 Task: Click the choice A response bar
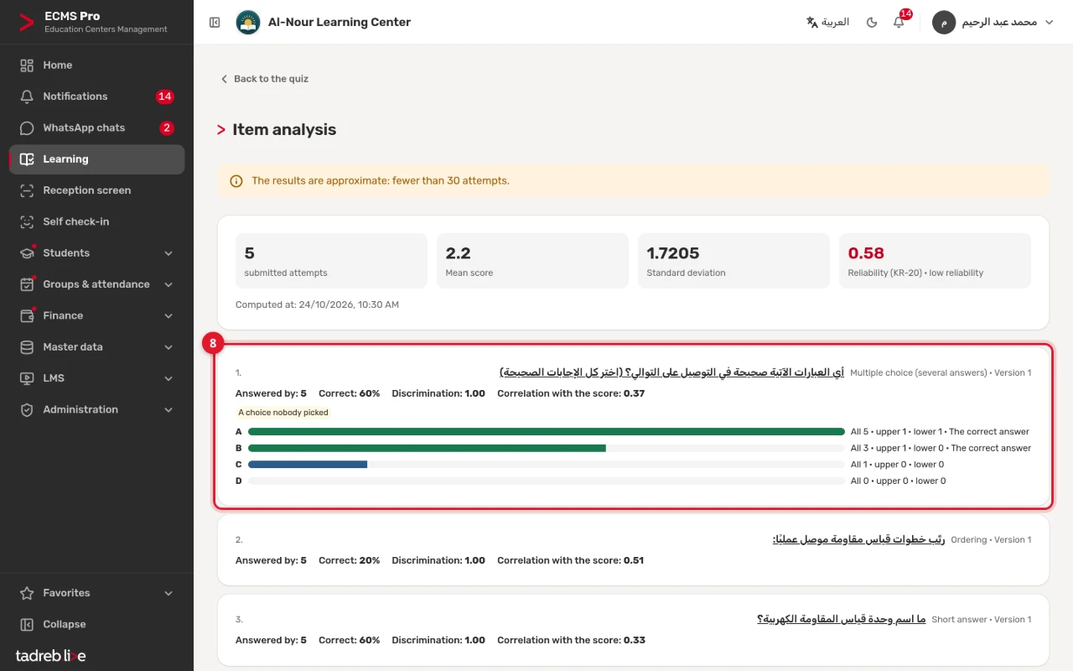(547, 432)
